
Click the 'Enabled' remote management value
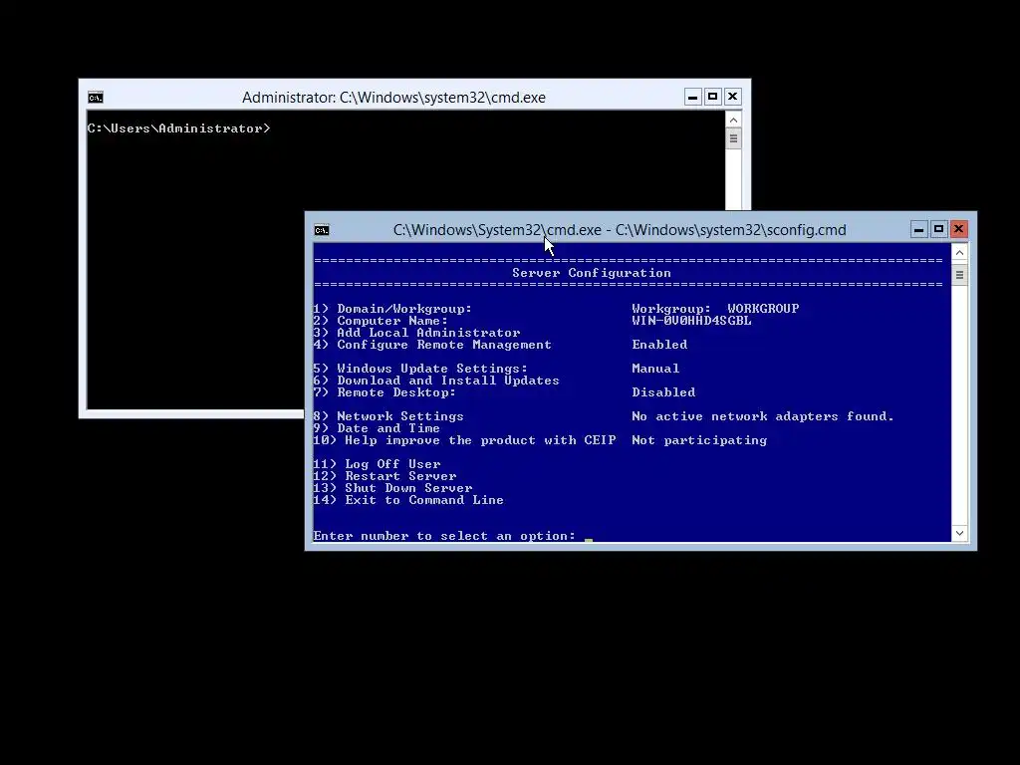[x=659, y=345]
